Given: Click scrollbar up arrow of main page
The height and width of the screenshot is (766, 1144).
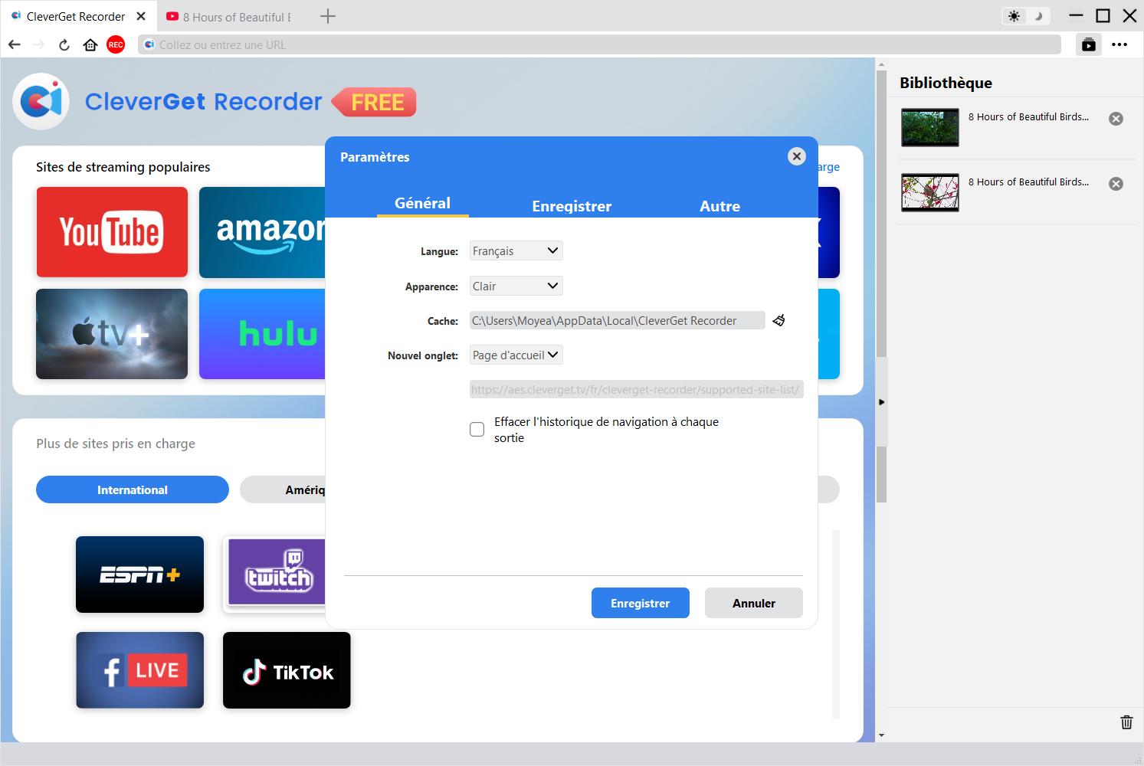Looking at the screenshot, I should (881, 64).
